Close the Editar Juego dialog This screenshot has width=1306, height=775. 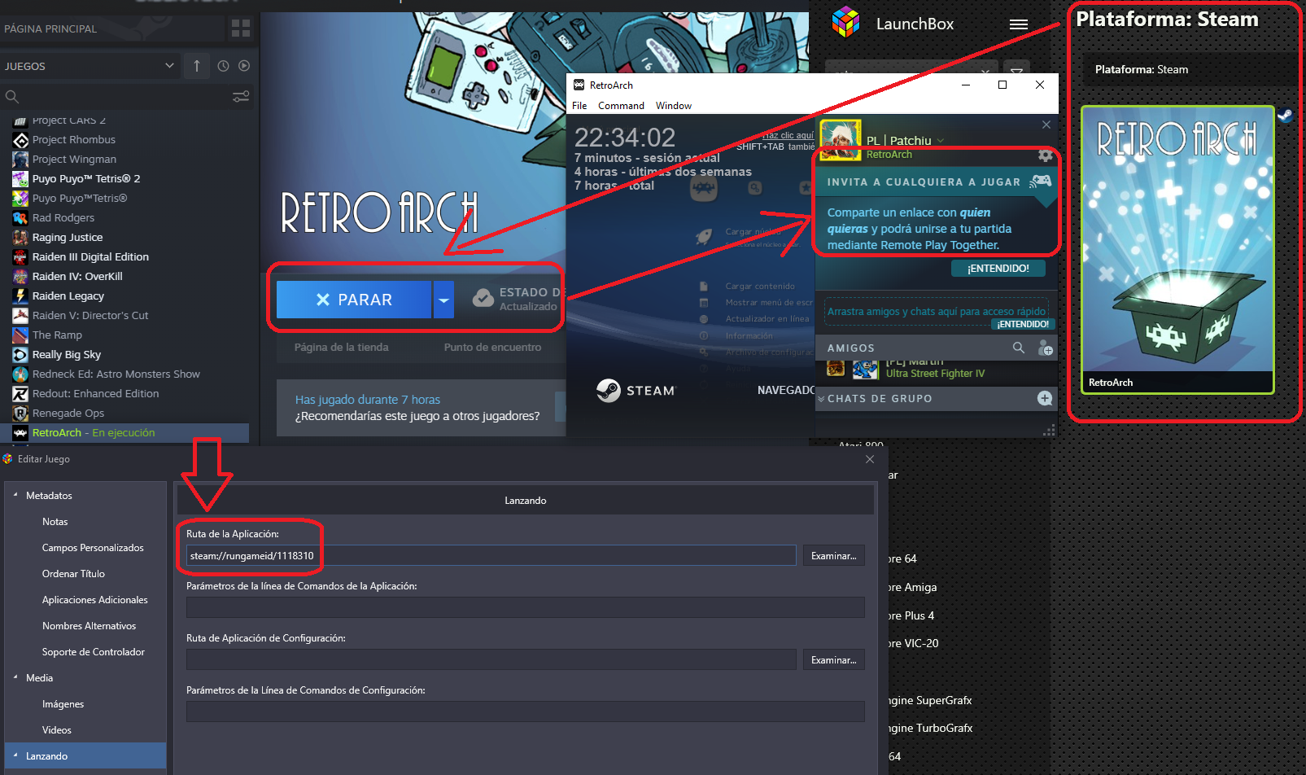[870, 459]
